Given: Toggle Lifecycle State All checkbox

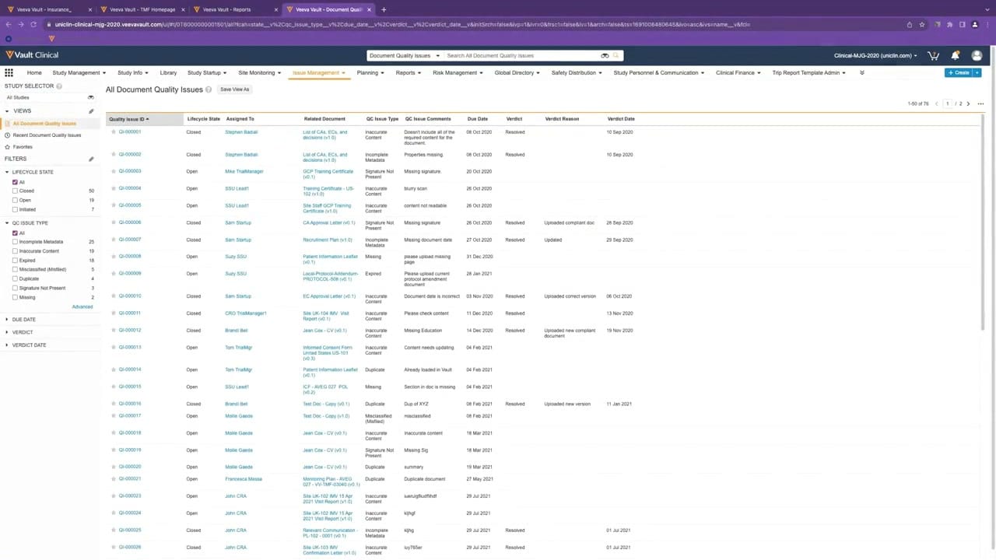Looking at the screenshot, I should (15, 182).
